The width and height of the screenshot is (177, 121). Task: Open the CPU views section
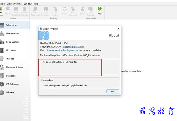11,50
